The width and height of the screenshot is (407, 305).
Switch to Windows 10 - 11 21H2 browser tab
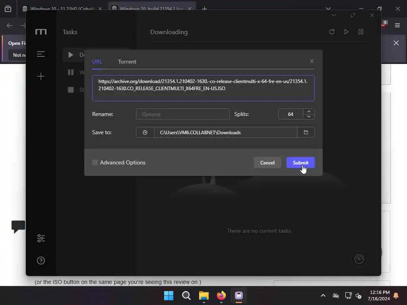[62, 9]
